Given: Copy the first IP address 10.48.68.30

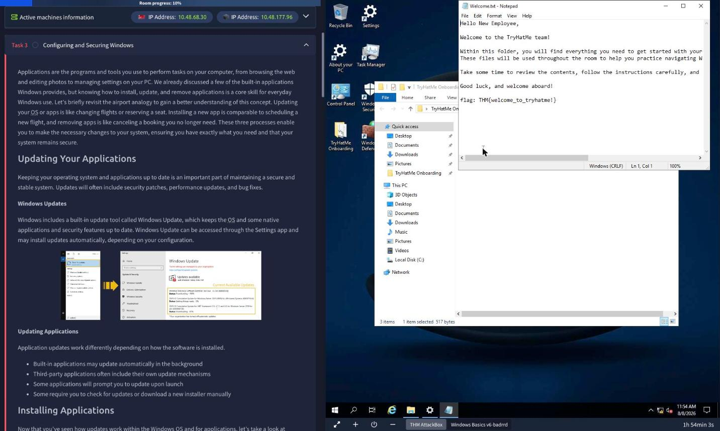Looking at the screenshot, I should point(192,17).
